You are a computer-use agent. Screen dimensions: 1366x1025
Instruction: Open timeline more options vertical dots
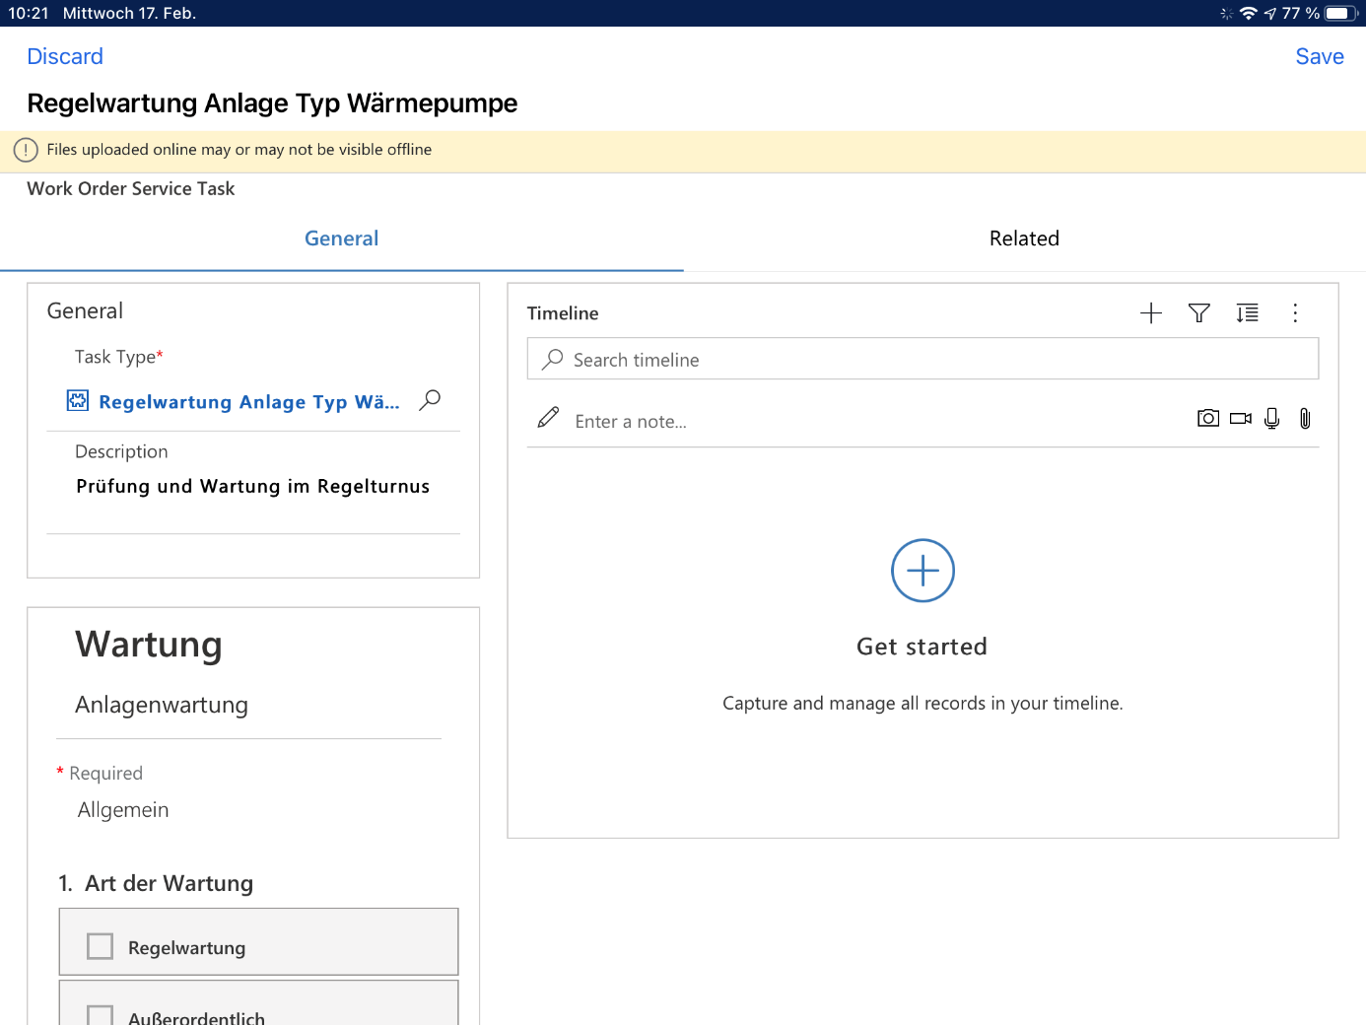point(1295,313)
